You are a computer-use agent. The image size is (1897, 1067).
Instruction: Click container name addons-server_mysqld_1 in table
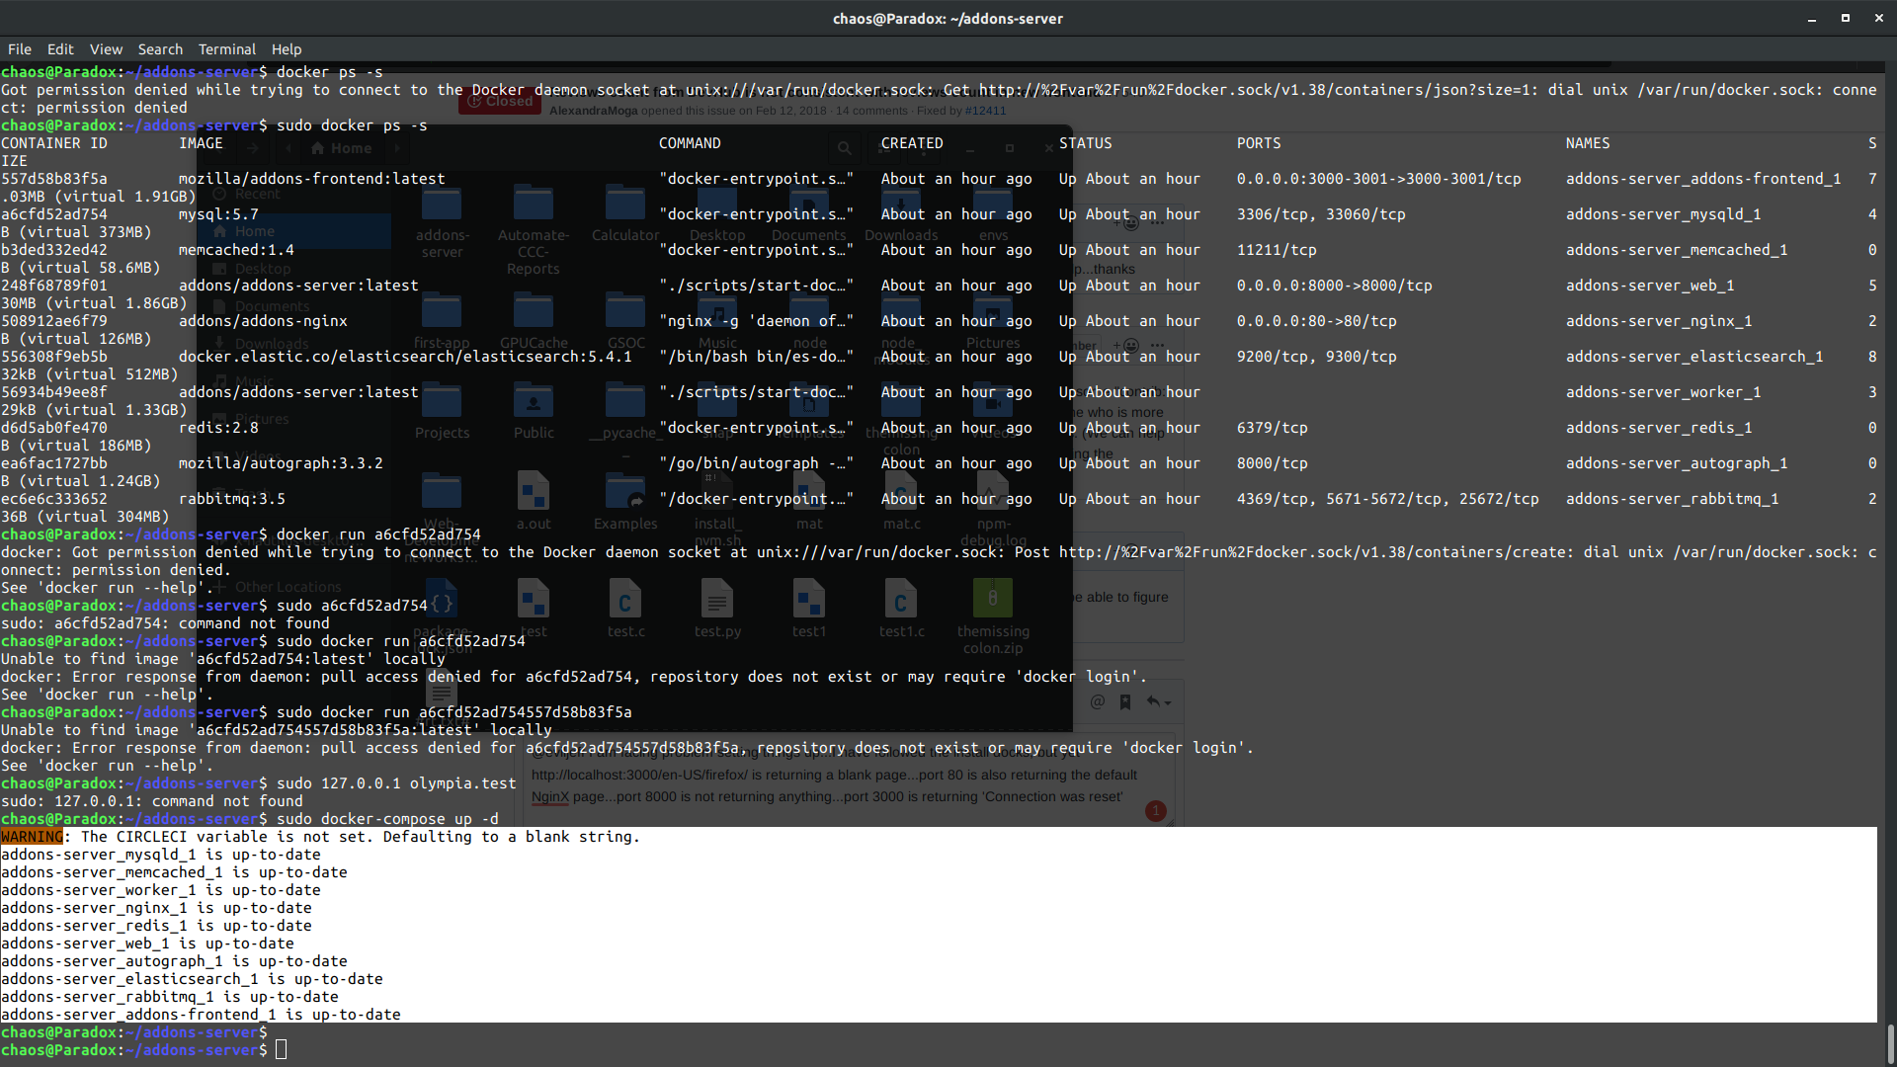pos(1664,214)
